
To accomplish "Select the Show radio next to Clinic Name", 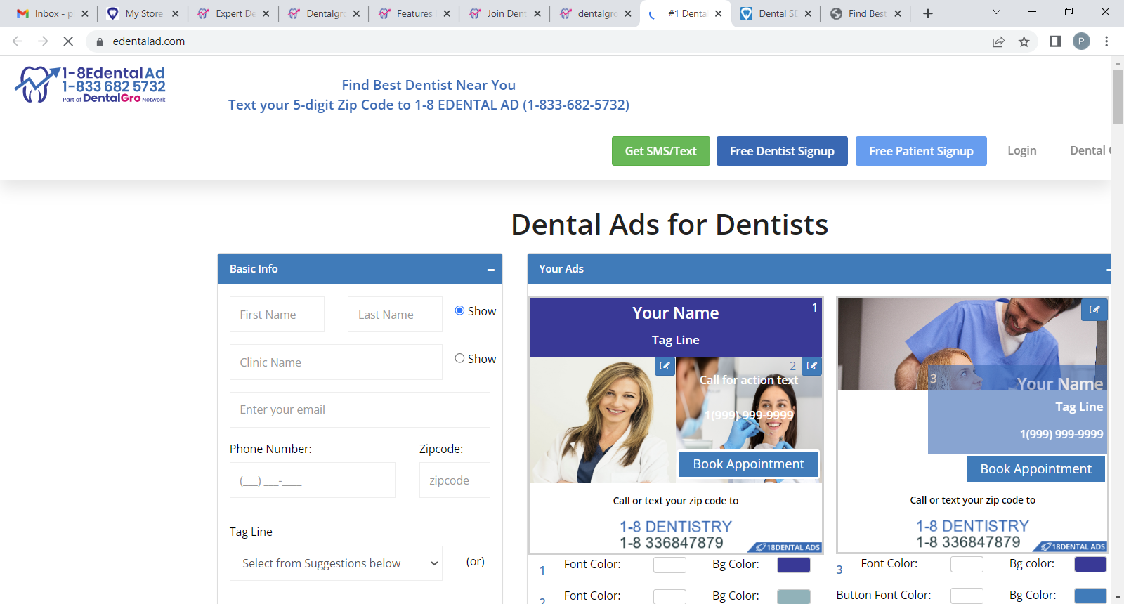I will [x=459, y=358].
